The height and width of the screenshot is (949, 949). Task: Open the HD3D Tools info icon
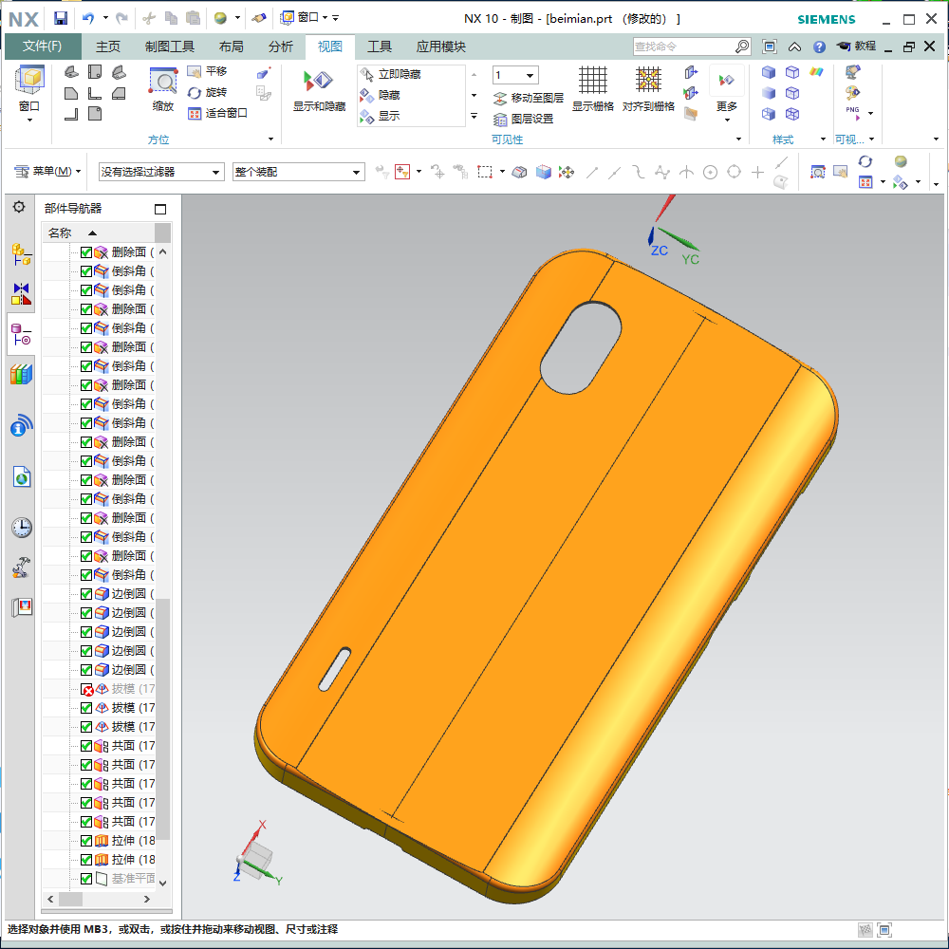tap(21, 425)
